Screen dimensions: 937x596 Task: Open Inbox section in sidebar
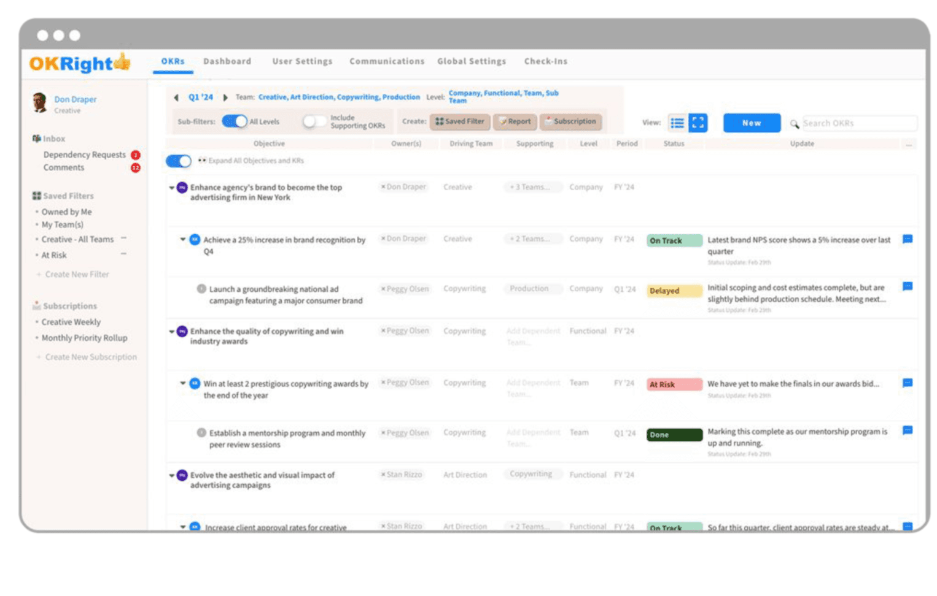coord(49,139)
